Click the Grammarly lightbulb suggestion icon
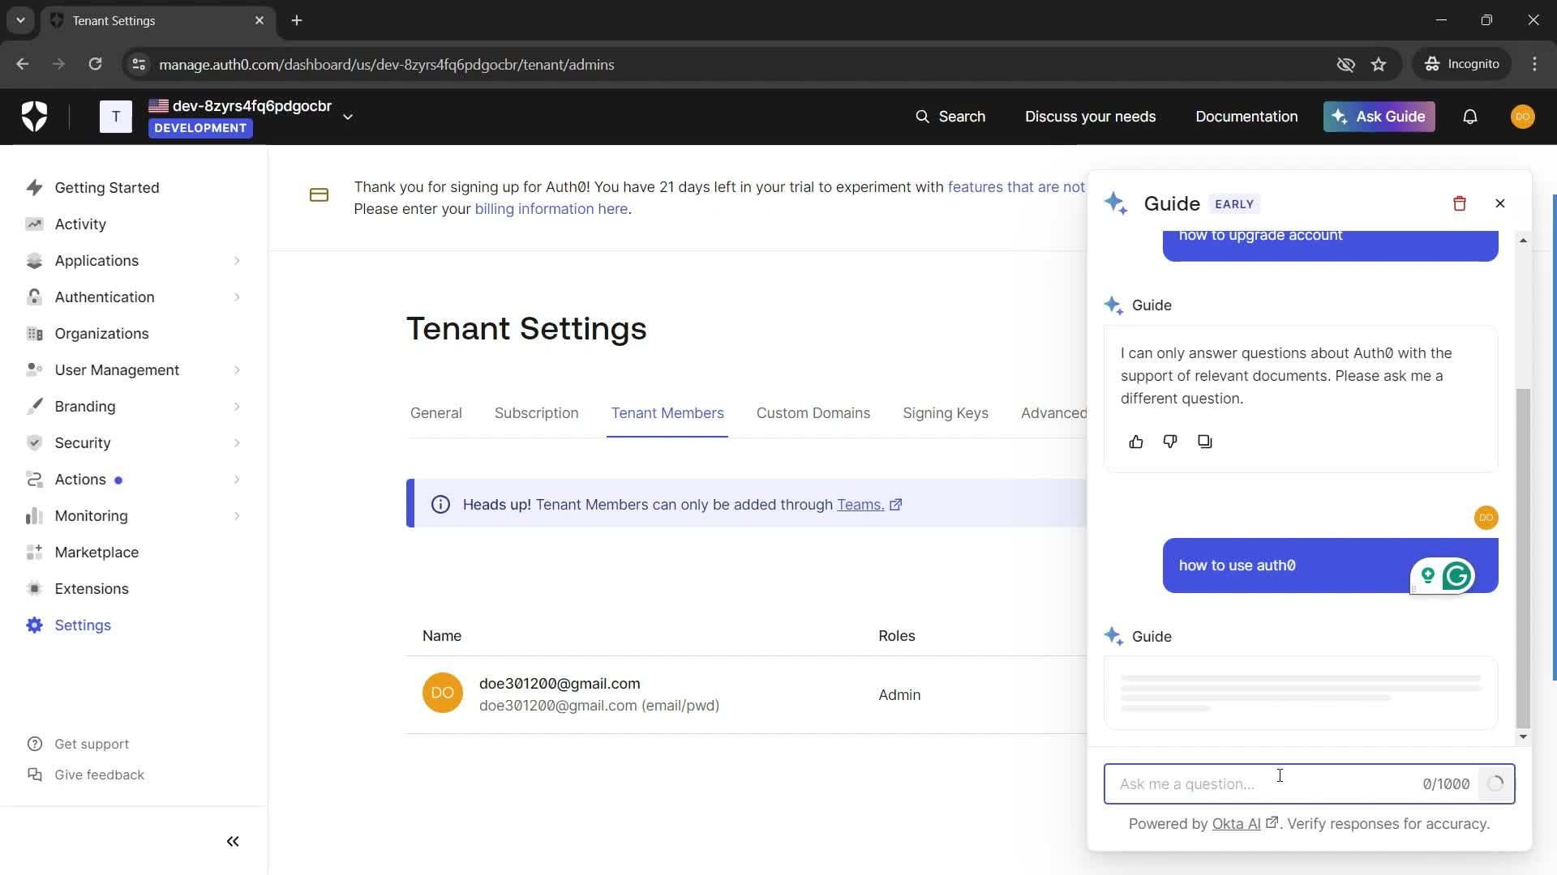1557x875 pixels. pos(1427,576)
